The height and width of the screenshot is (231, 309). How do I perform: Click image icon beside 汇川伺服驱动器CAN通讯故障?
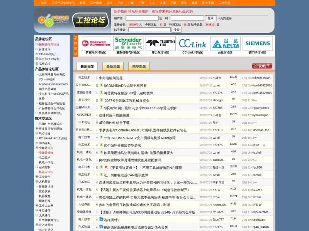pos(101,175)
